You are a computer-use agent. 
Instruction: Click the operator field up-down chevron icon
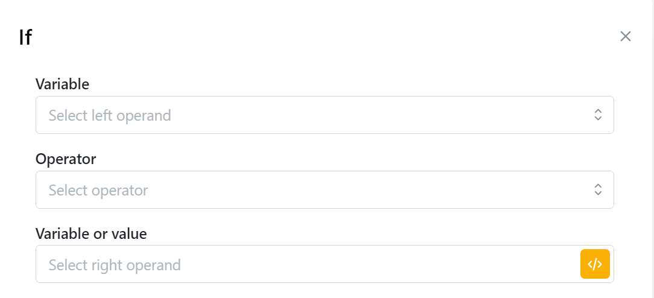598,189
